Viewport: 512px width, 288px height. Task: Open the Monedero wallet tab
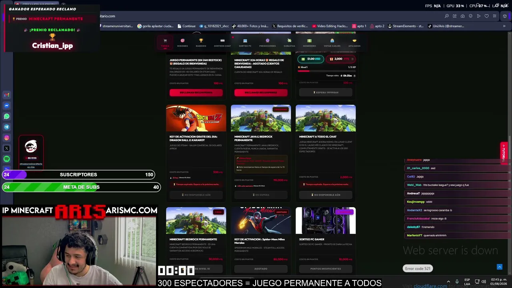point(309,42)
